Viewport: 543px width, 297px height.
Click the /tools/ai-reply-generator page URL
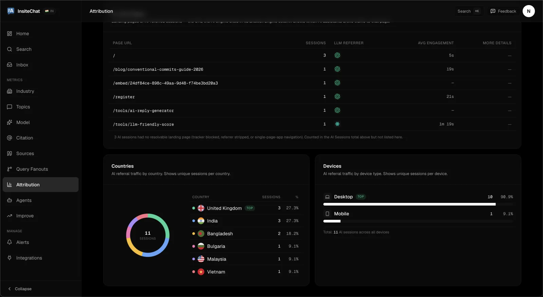pyautogui.click(x=143, y=111)
